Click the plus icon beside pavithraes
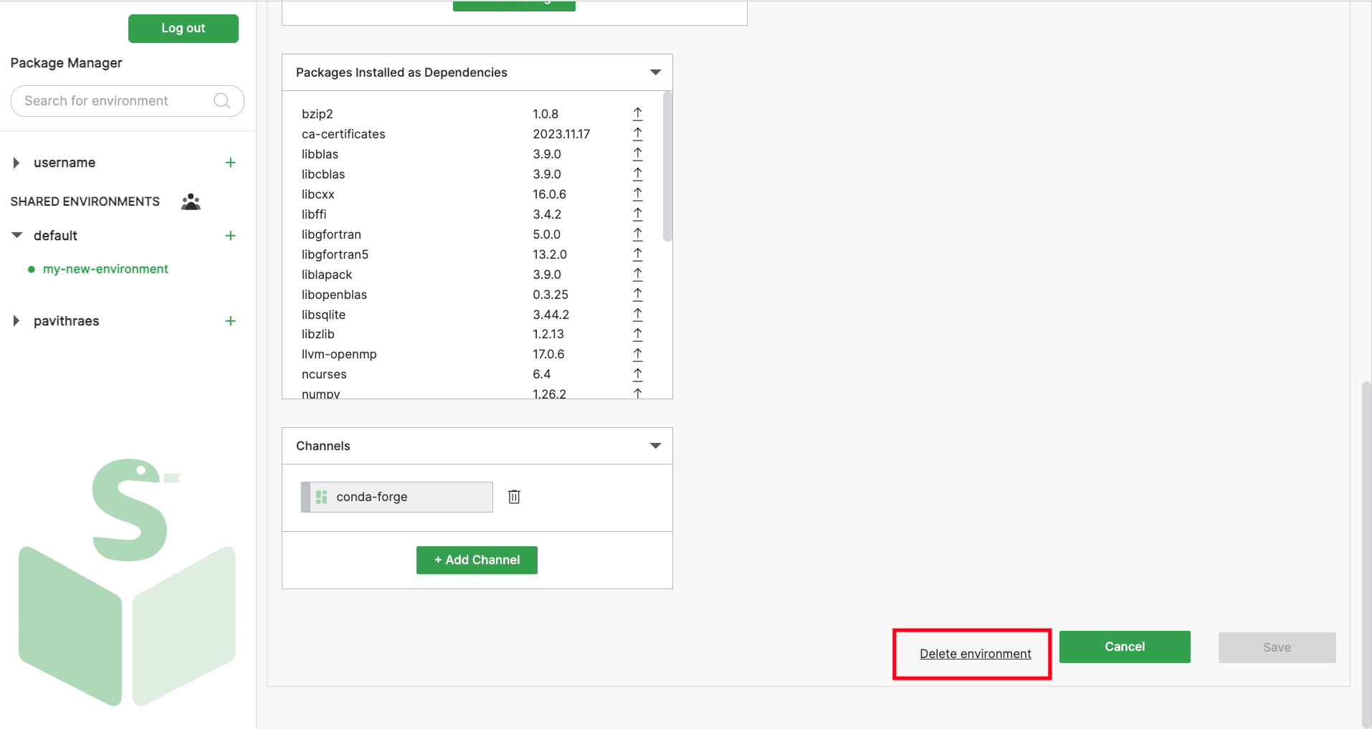The image size is (1372, 729). 230,321
